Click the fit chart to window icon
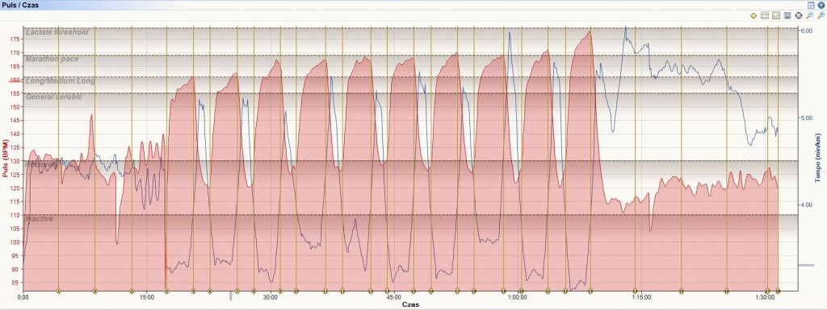Image resolution: width=827 pixels, height=310 pixels. (x=799, y=15)
